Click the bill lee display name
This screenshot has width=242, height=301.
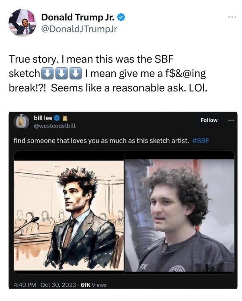[x=43, y=118]
